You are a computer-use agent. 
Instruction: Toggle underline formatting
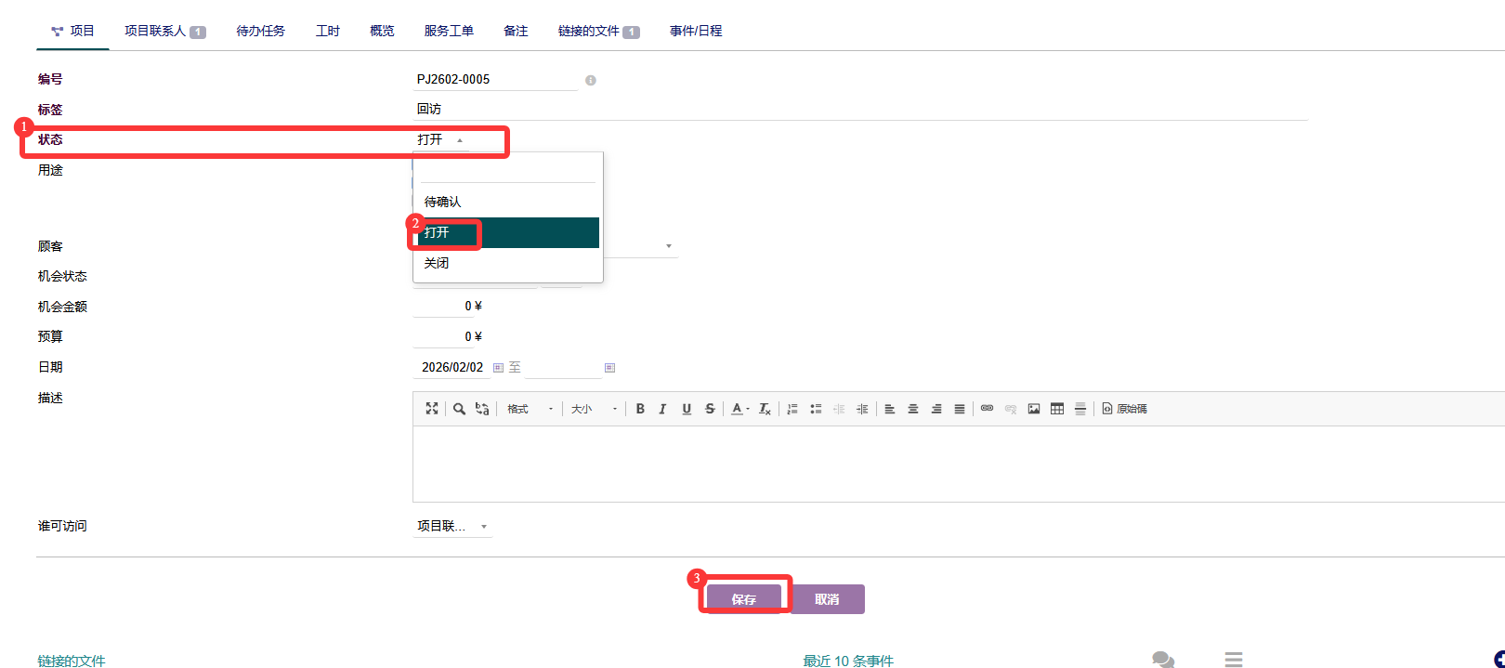687,409
